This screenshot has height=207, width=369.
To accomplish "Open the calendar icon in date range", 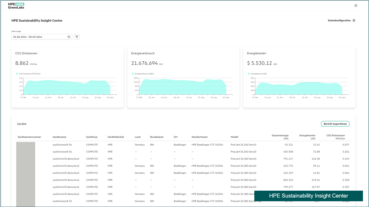I will [69, 37].
